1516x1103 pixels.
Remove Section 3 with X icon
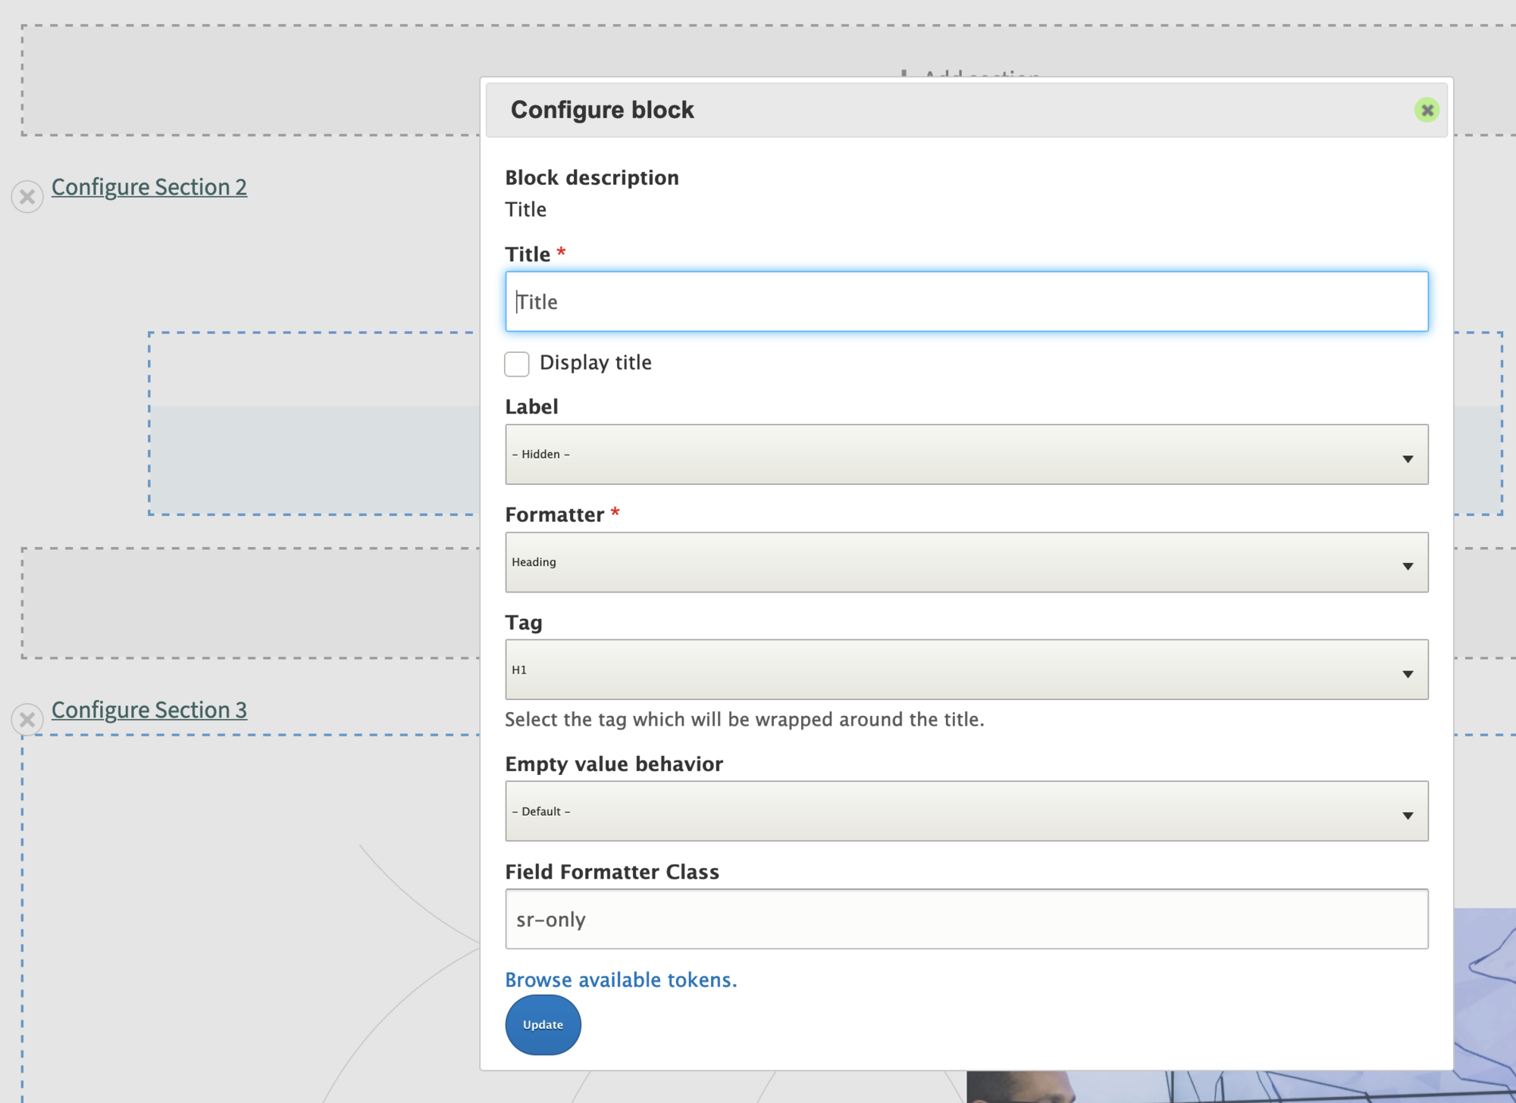27,720
